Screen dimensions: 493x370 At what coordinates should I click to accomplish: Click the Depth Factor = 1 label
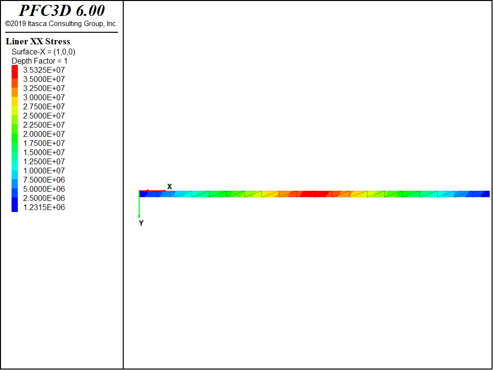39,61
